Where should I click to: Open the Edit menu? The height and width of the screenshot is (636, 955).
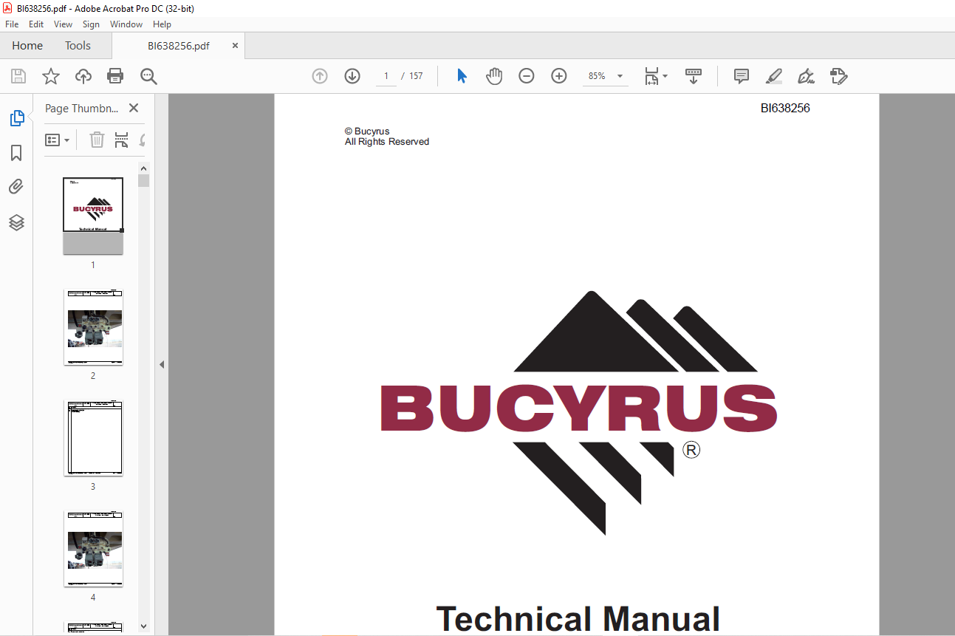(36, 24)
